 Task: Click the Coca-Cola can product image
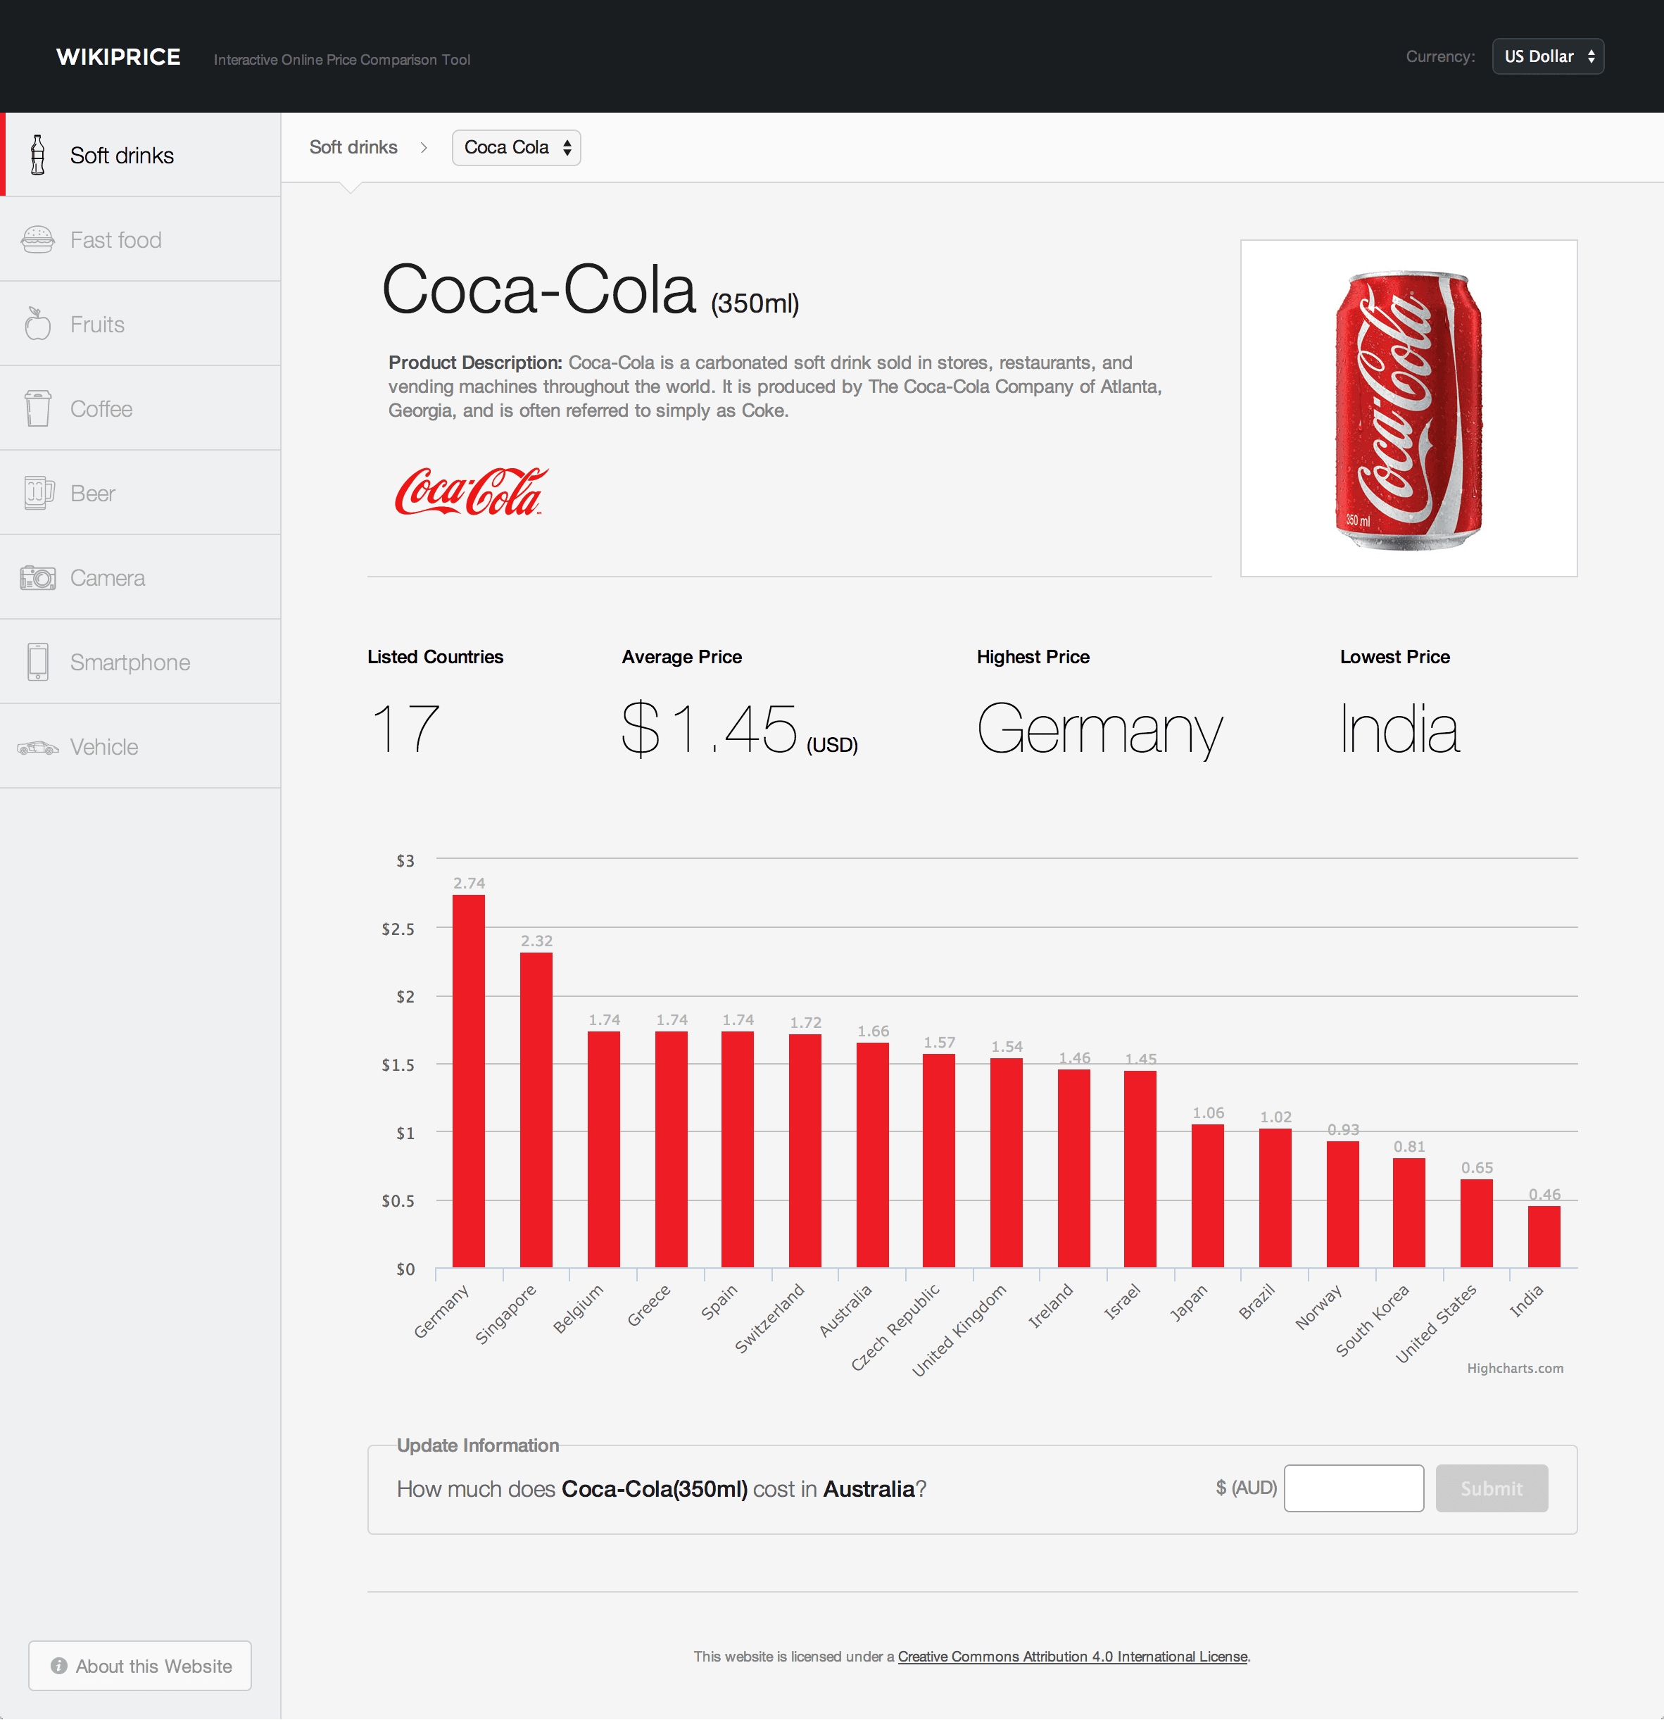1408,408
